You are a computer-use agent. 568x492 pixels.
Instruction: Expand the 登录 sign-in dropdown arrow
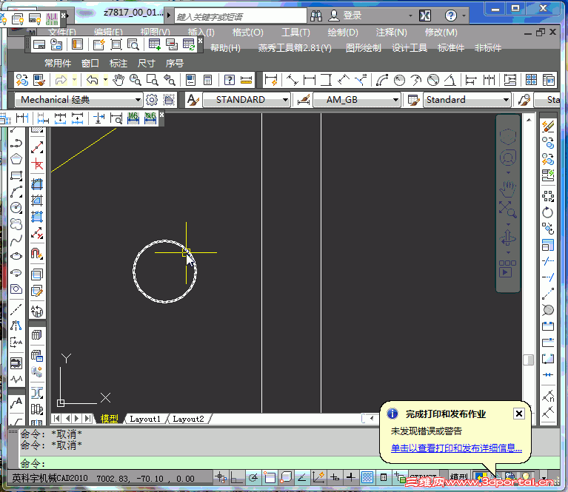pos(410,16)
